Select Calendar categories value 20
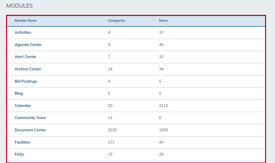275x163 pixels. tap(110, 106)
